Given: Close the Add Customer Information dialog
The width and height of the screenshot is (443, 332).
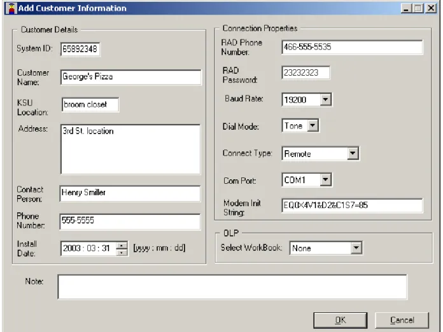Looking at the screenshot, I should click(431, 8).
